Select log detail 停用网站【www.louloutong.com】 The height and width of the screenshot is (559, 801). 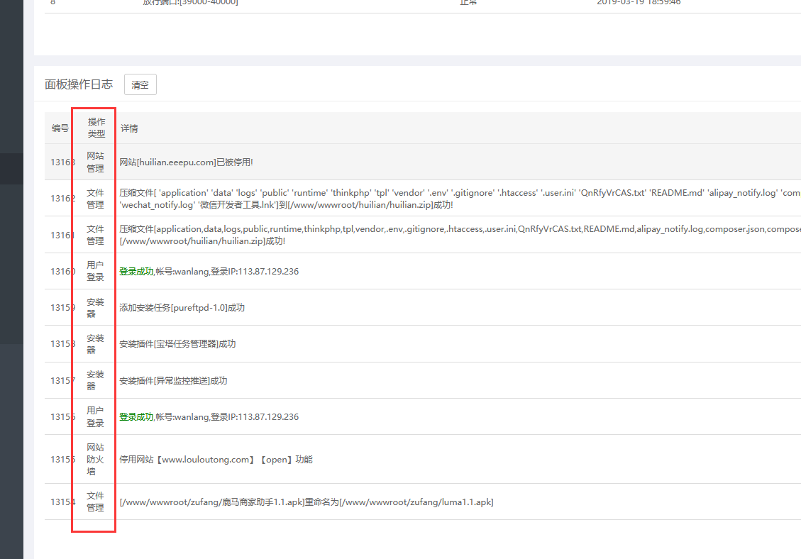pos(216,460)
